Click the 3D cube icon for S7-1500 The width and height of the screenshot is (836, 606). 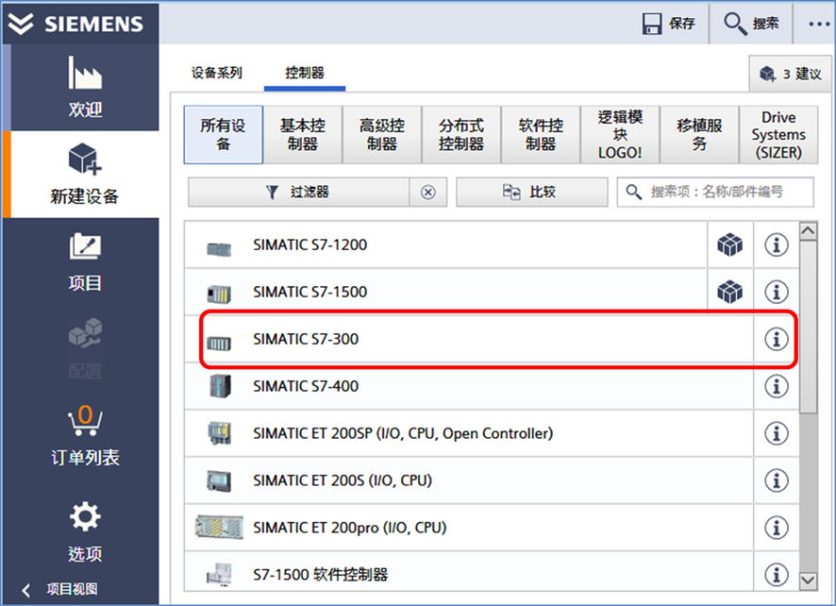730,292
